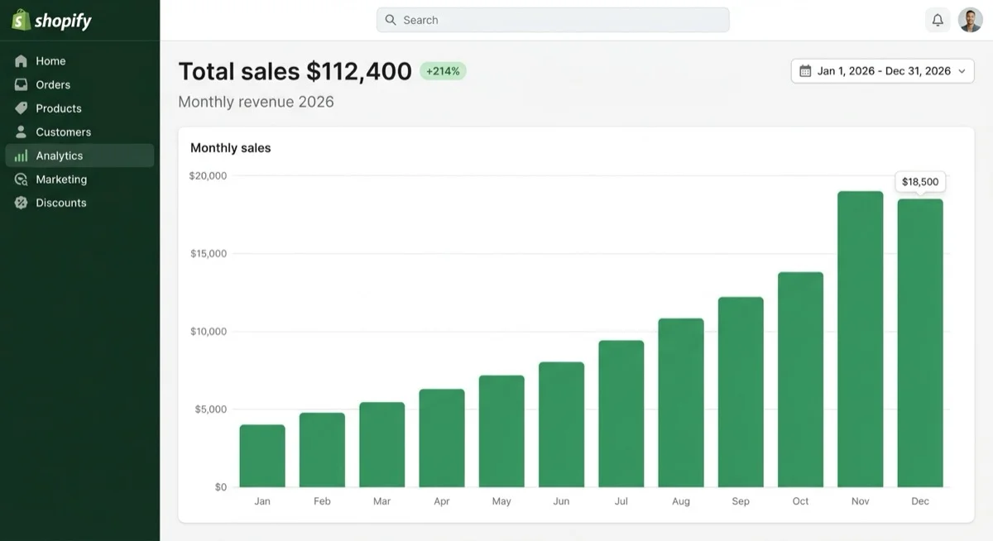Open notifications via the bell icon
This screenshot has height=541, width=993.
tap(938, 20)
